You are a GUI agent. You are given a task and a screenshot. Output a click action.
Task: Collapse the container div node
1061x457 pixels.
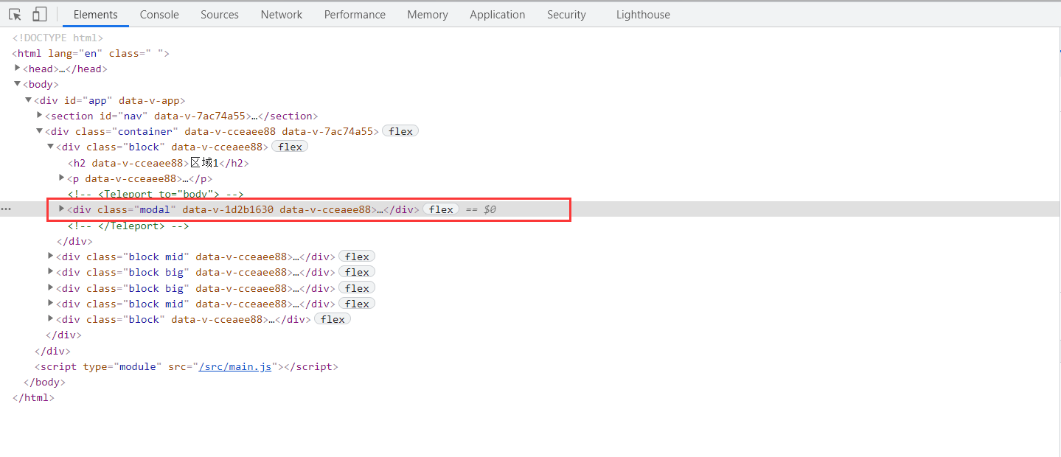[x=40, y=131]
